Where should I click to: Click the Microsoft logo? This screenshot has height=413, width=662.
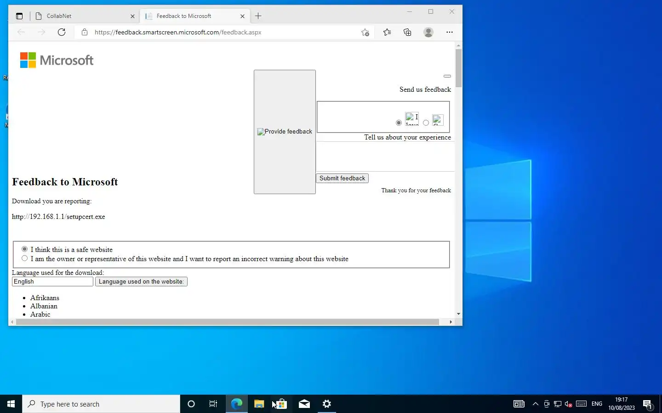click(57, 60)
